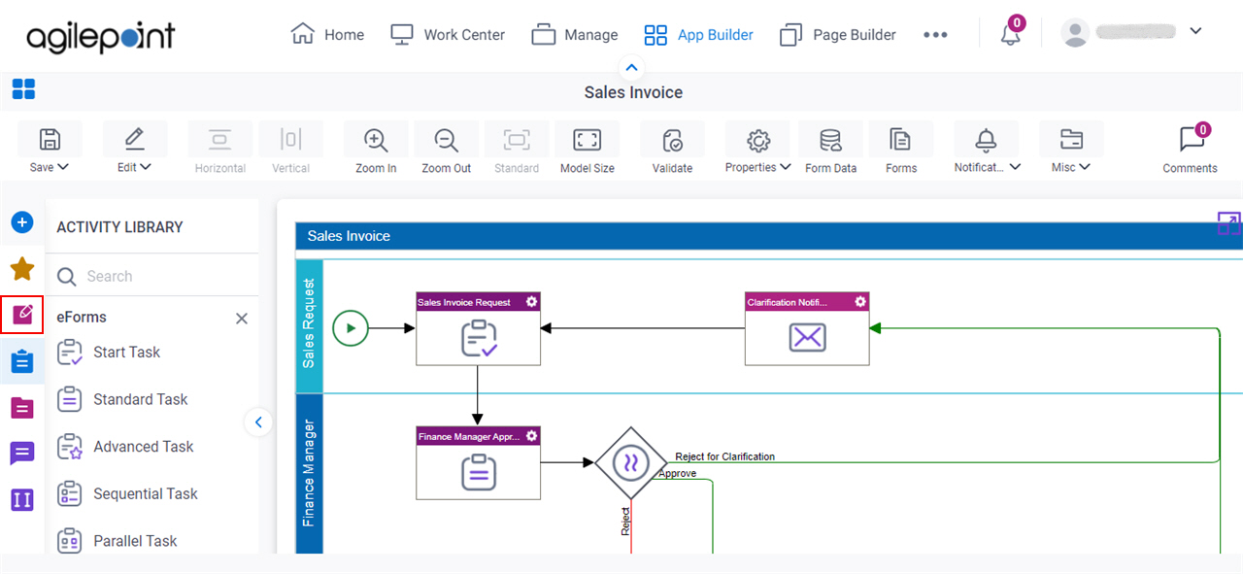Click the AgilePoint logo
The height and width of the screenshot is (574, 1243).
[x=101, y=36]
